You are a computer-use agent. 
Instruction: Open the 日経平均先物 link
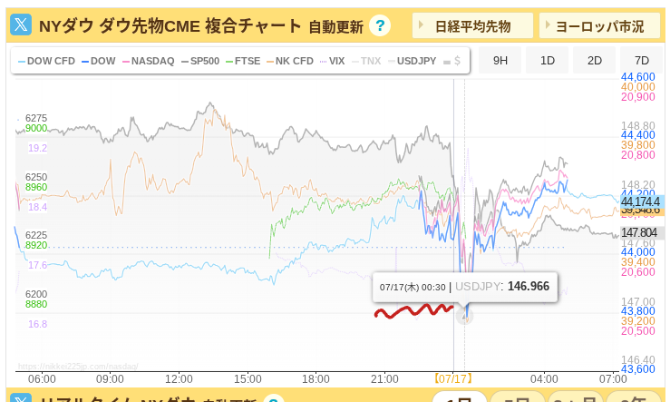click(x=472, y=25)
